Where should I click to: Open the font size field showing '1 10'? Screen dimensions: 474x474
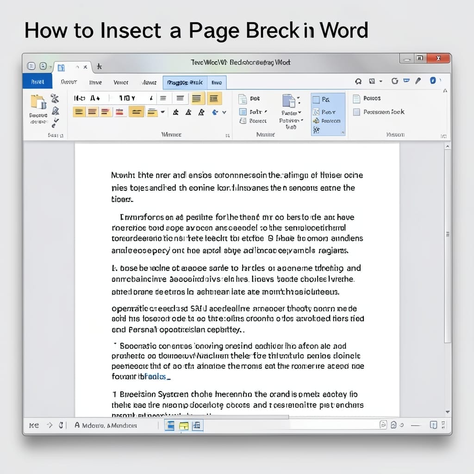point(127,98)
